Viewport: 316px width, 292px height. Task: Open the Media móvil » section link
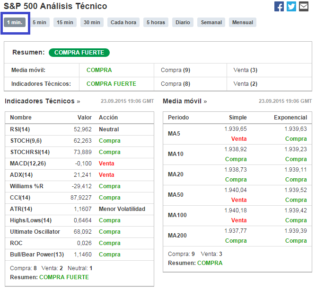[x=185, y=101]
